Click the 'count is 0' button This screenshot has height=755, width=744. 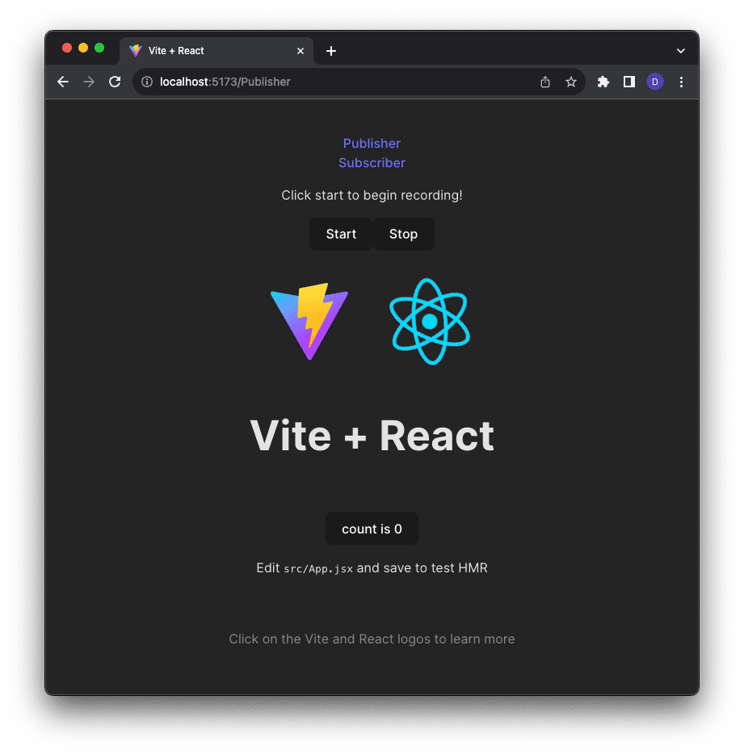[x=372, y=529]
